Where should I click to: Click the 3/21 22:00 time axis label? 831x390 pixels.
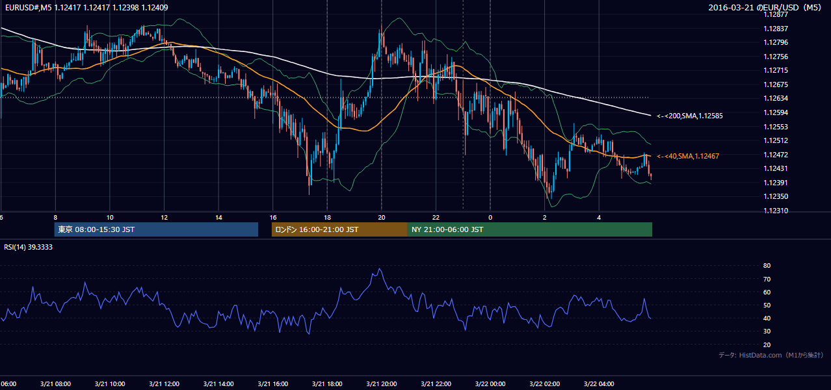[x=436, y=384]
